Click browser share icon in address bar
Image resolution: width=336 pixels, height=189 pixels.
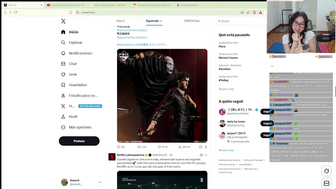(248, 12)
